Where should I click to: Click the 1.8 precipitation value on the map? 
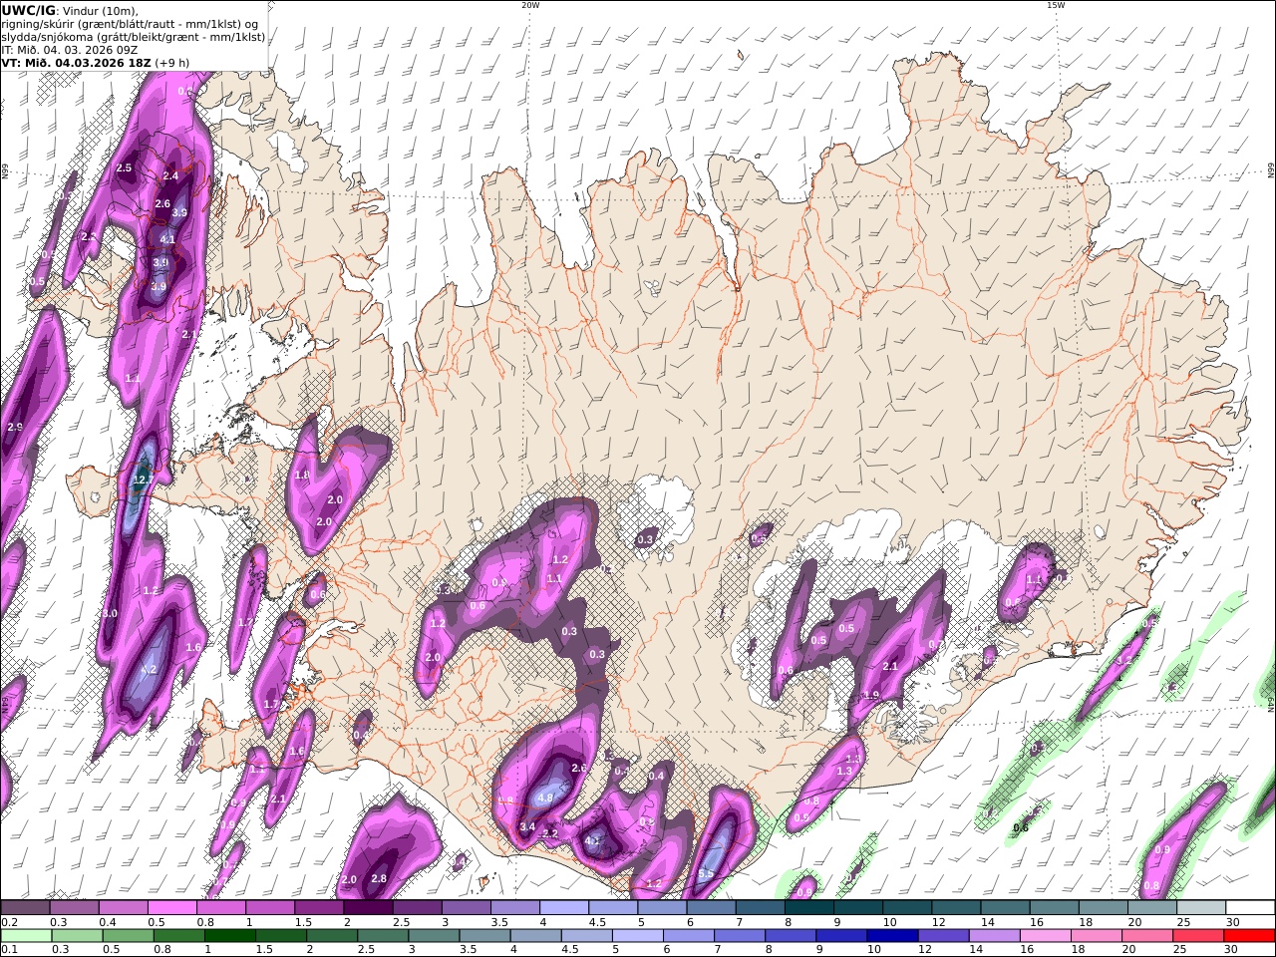click(302, 475)
